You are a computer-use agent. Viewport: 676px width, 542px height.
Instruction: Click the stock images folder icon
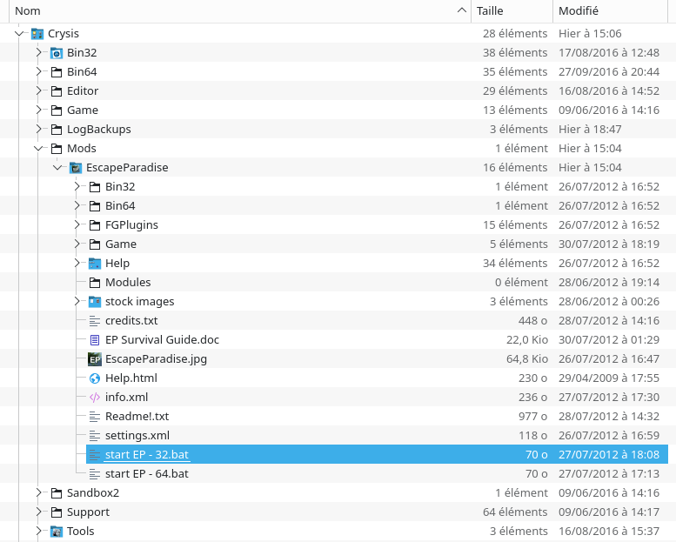pyautogui.click(x=95, y=302)
